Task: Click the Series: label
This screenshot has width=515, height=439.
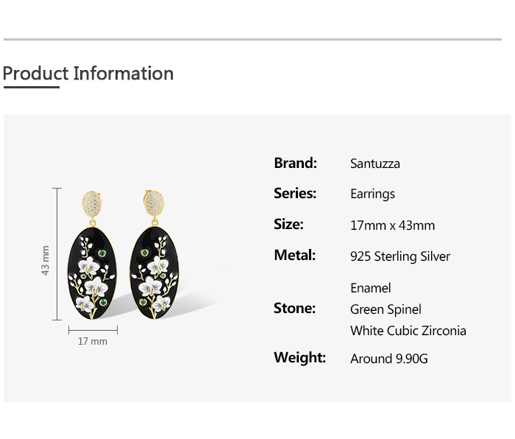Action: [295, 193]
